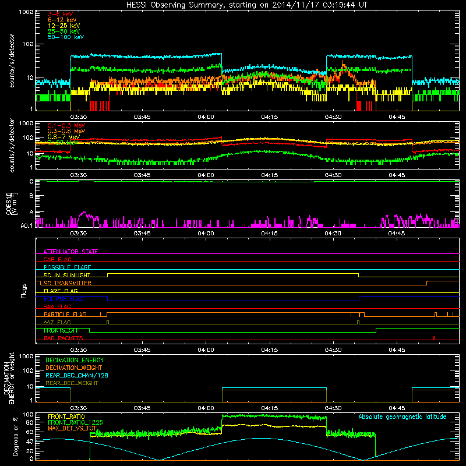Select the SC_TRANSMITTER flag label
Image resolution: width=466 pixels, height=466 pixels.
tap(67, 283)
